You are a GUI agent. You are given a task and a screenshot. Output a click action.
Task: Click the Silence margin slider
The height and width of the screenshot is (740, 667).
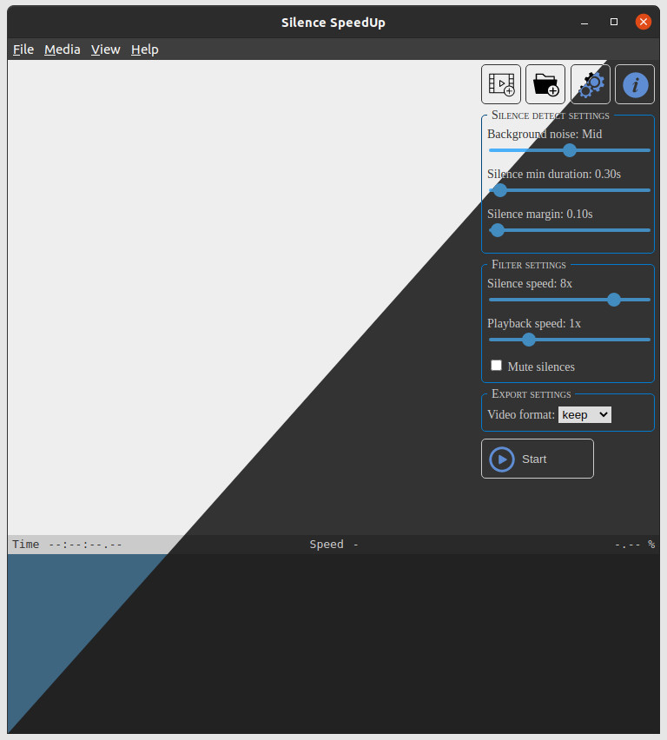[x=569, y=230]
